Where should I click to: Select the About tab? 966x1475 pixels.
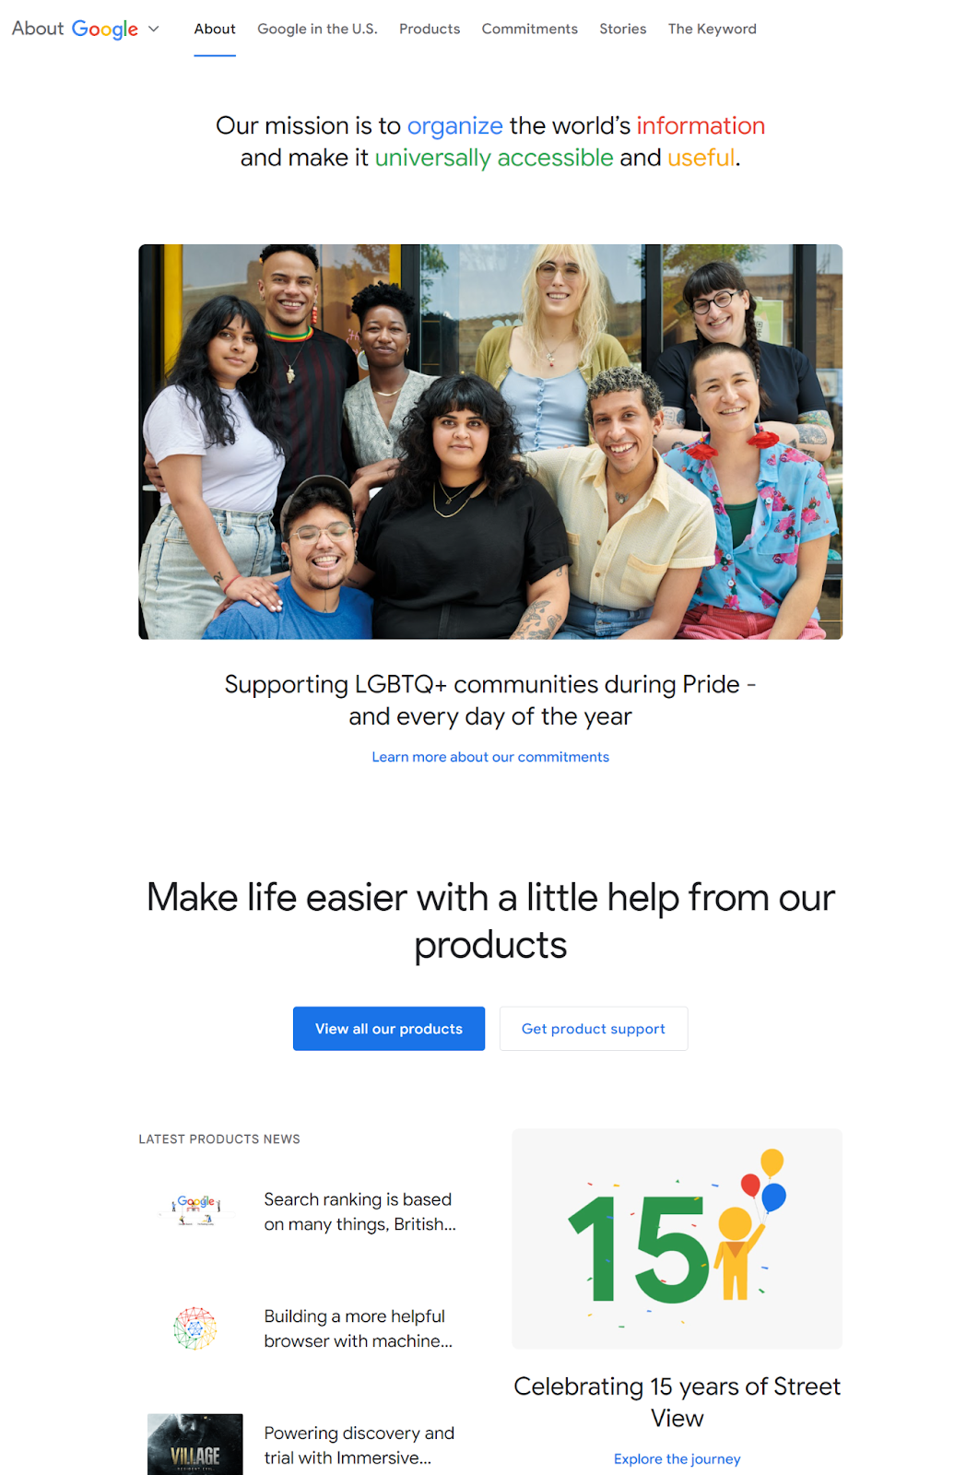click(215, 29)
